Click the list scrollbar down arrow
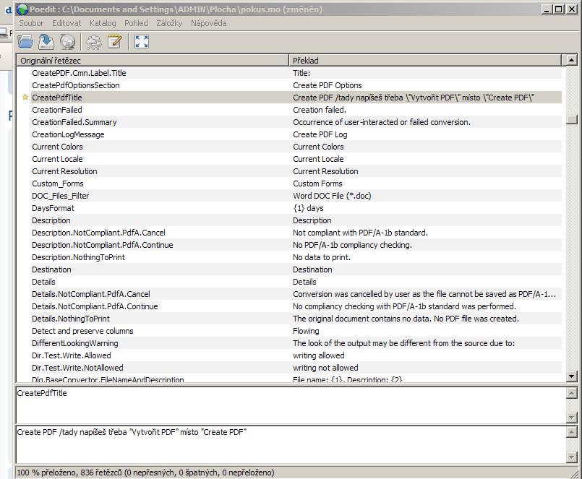The image size is (582, 479). pyautogui.click(x=572, y=376)
